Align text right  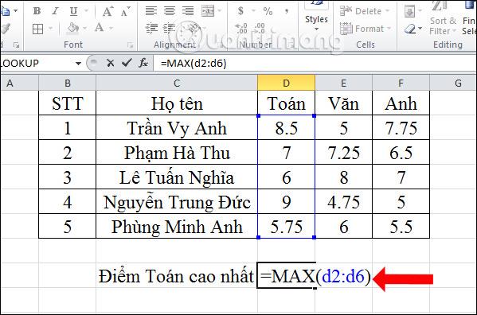188,11
